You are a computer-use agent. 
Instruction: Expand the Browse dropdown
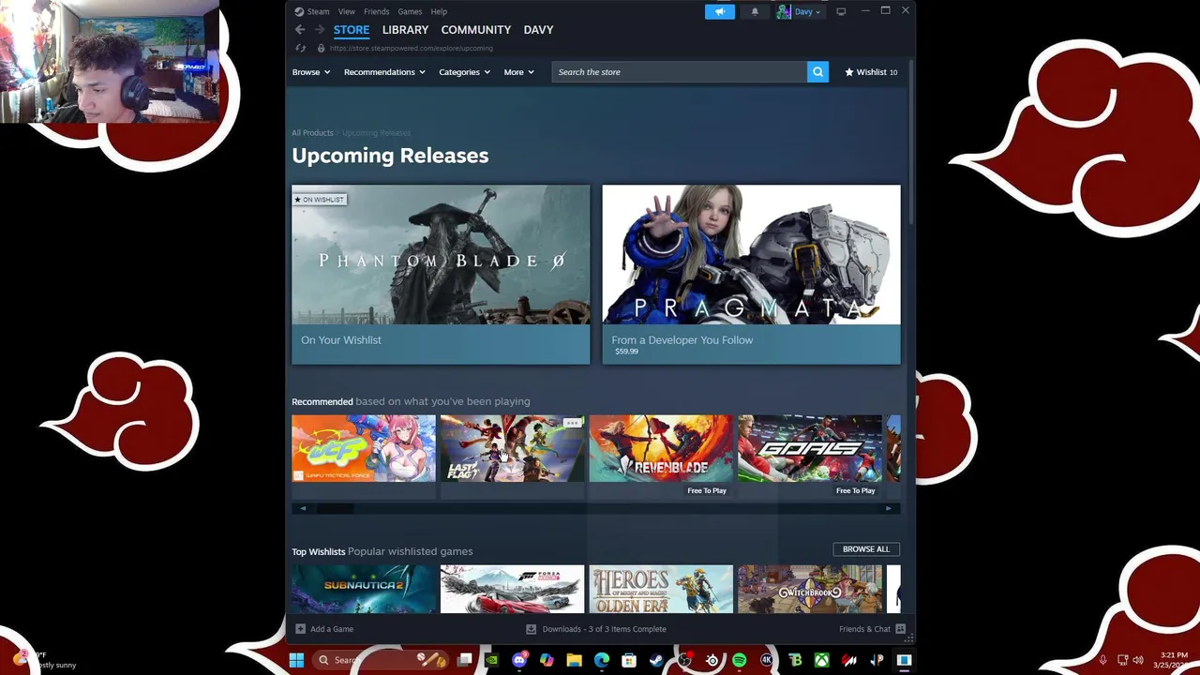click(311, 72)
